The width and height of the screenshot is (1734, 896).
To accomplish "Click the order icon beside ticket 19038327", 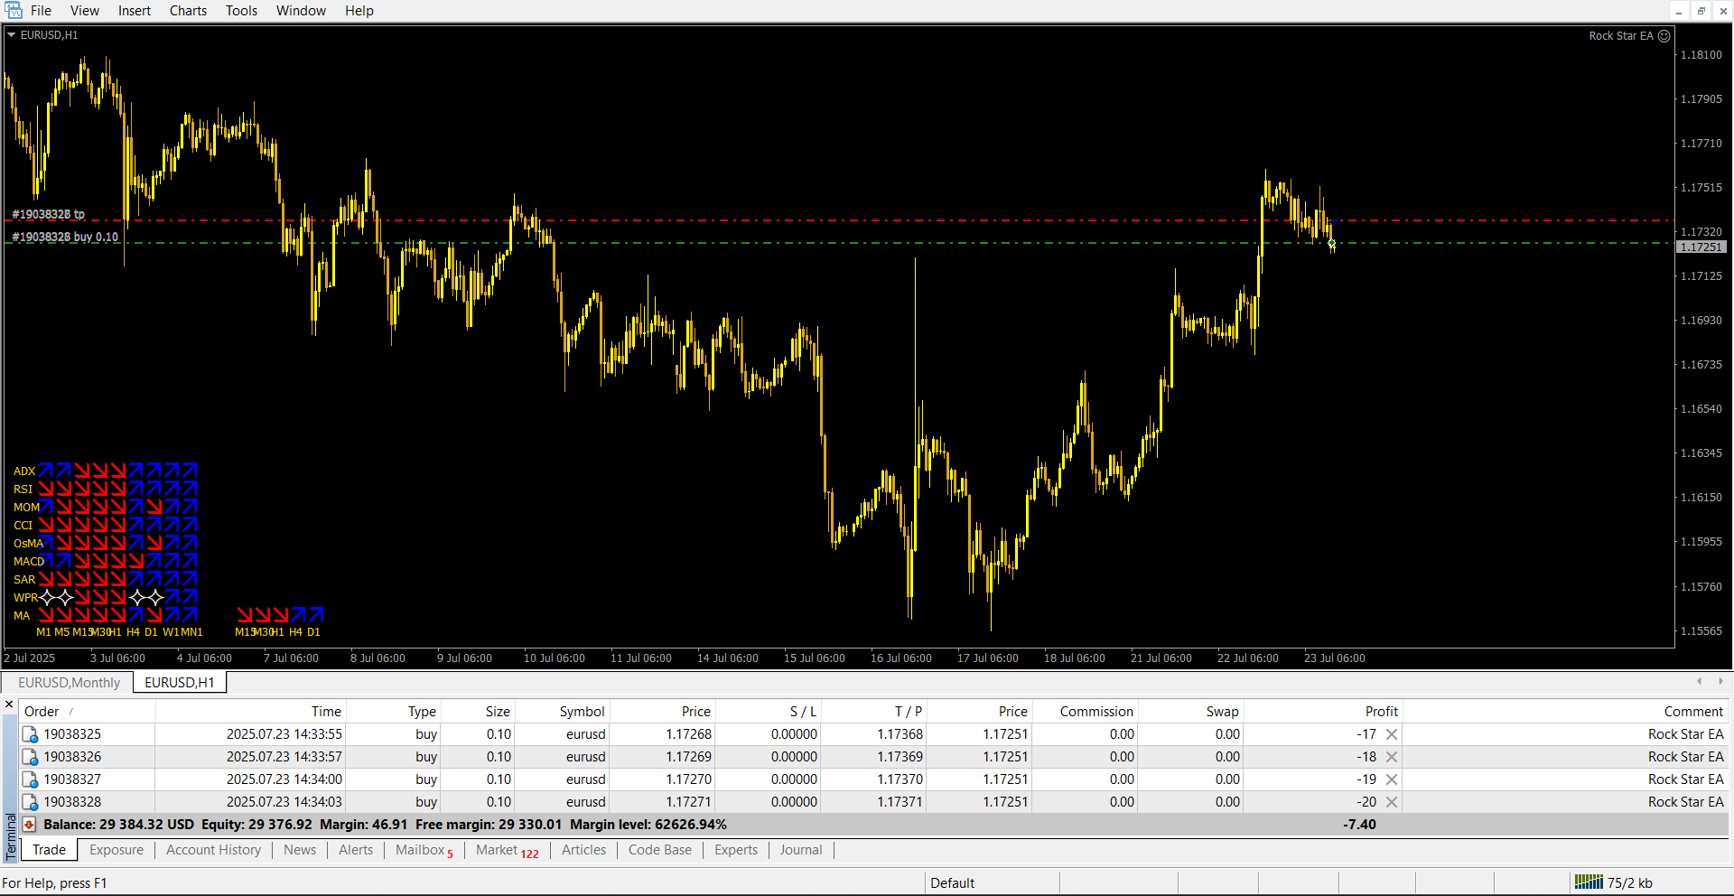I will click(x=30, y=779).
